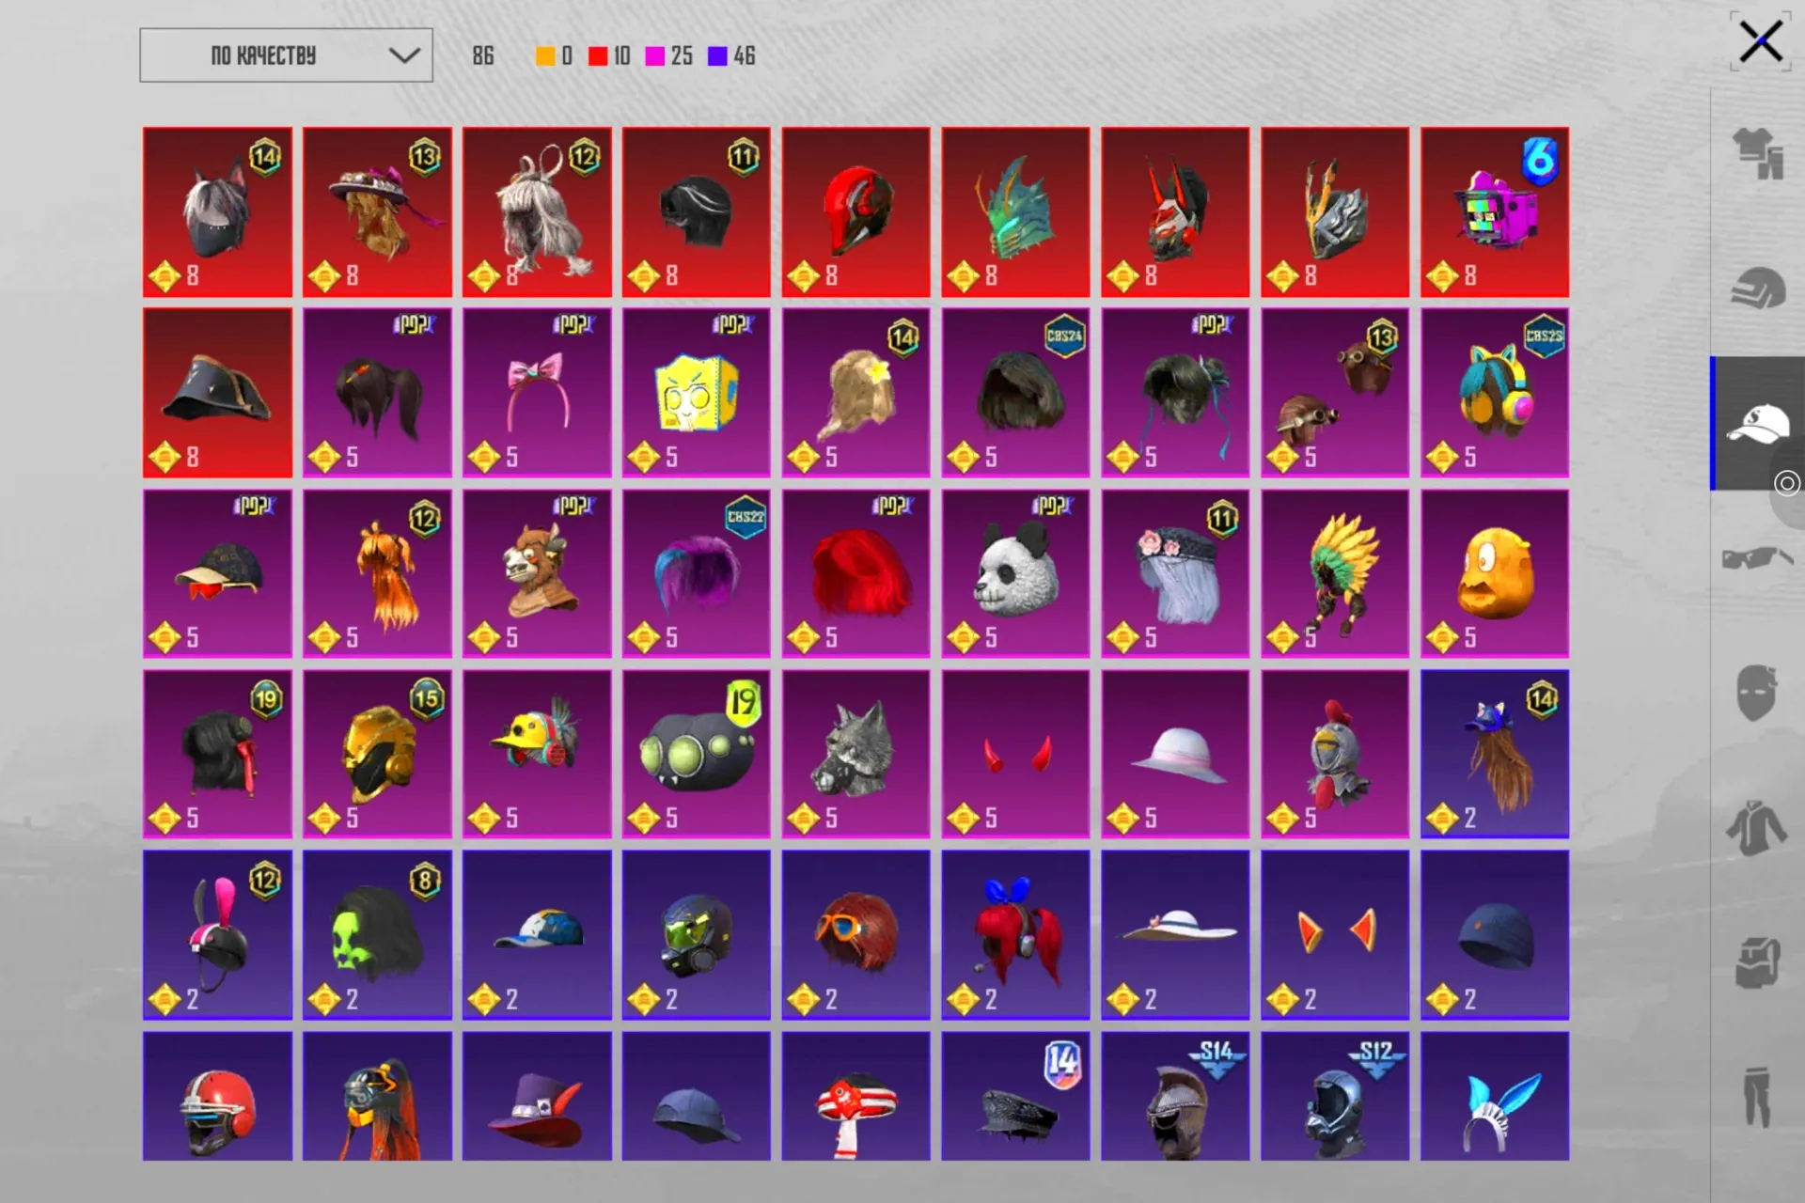This screenshot has width=1805, height=1203.
Task: Select the yellow cube face mask
Action: point(697,393)
